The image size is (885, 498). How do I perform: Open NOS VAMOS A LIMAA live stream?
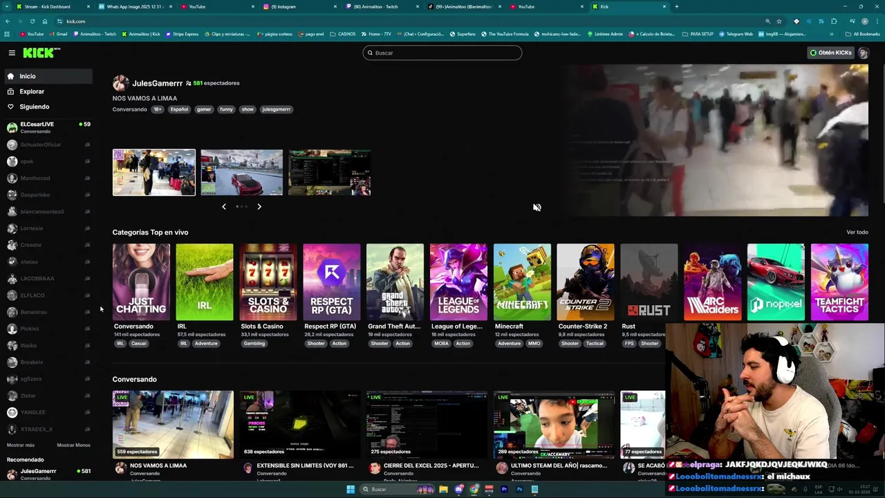coord(173,425)
